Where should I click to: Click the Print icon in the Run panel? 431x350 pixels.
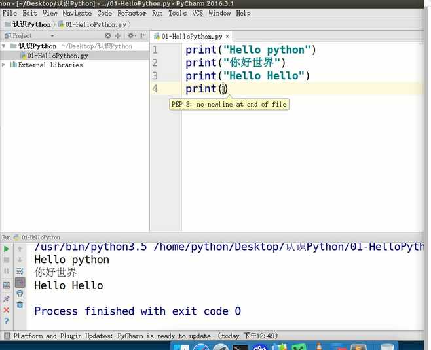click(20, 294)
